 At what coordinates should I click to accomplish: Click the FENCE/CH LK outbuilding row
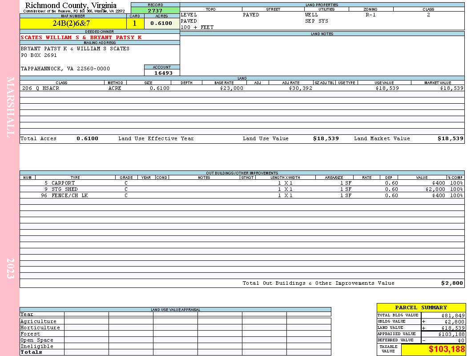pyautogui.click(x=242, y=195)
